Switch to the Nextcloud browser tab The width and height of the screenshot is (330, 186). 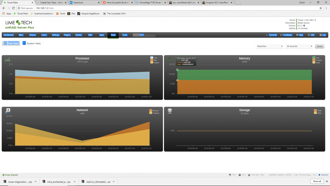click(84, 3)
